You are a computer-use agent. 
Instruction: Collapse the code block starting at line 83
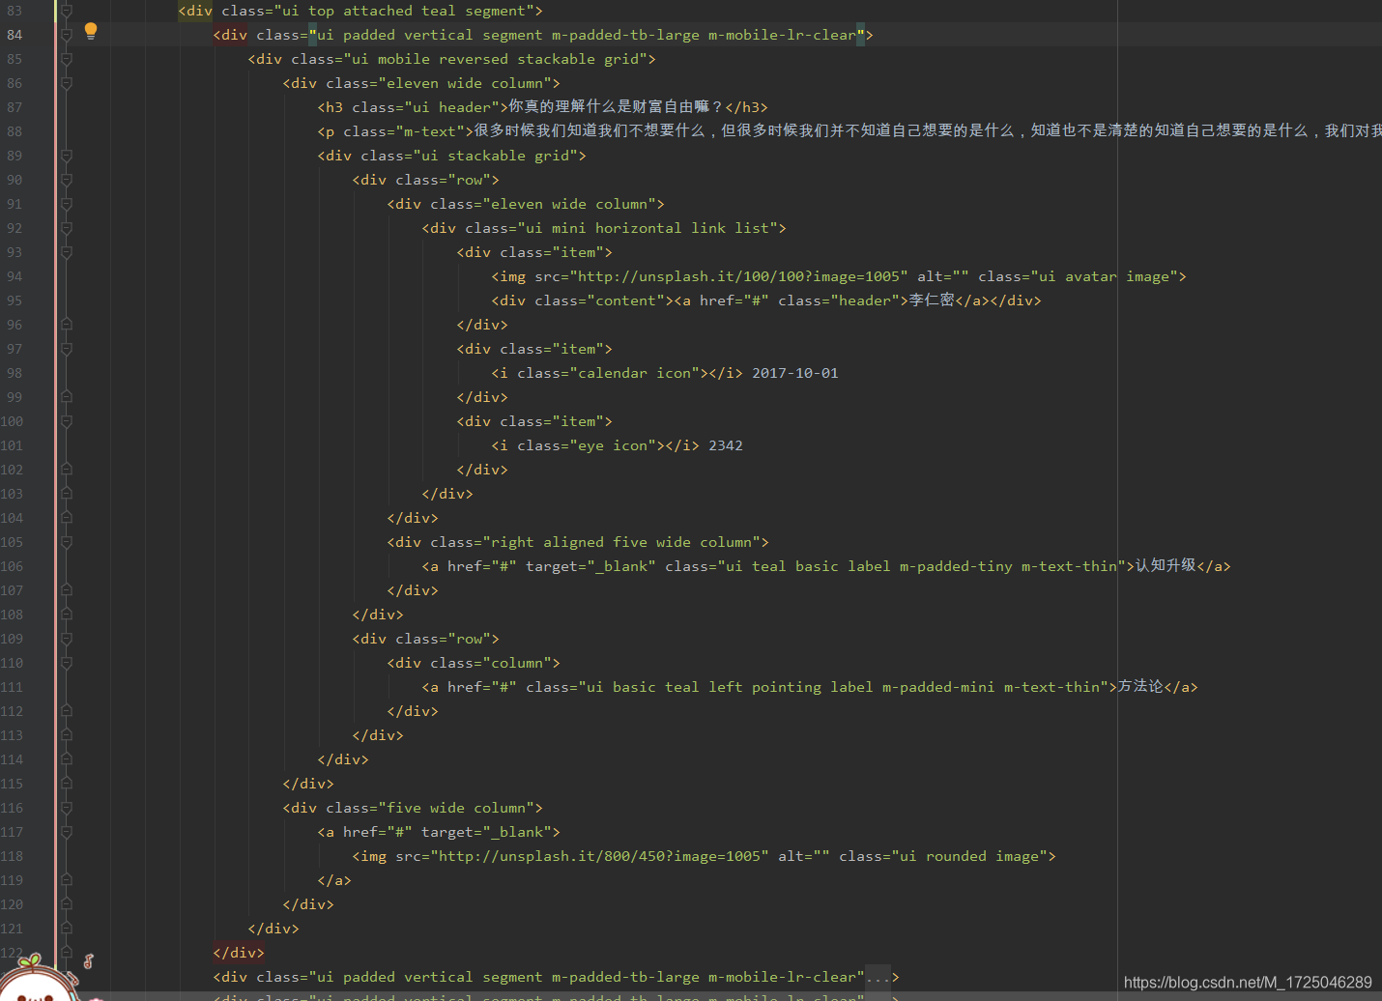click(67, 11)
